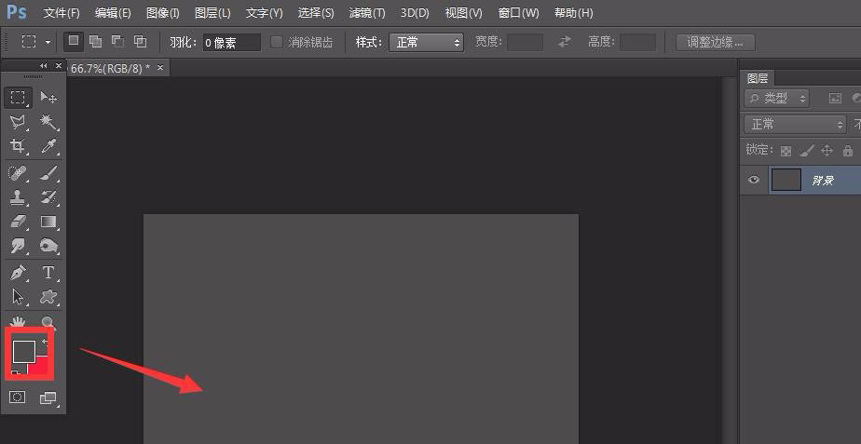Select the Path Selection arrow tool
Image resolution: width=861 pixels, height=444 pixels.
tap(18, 296)
